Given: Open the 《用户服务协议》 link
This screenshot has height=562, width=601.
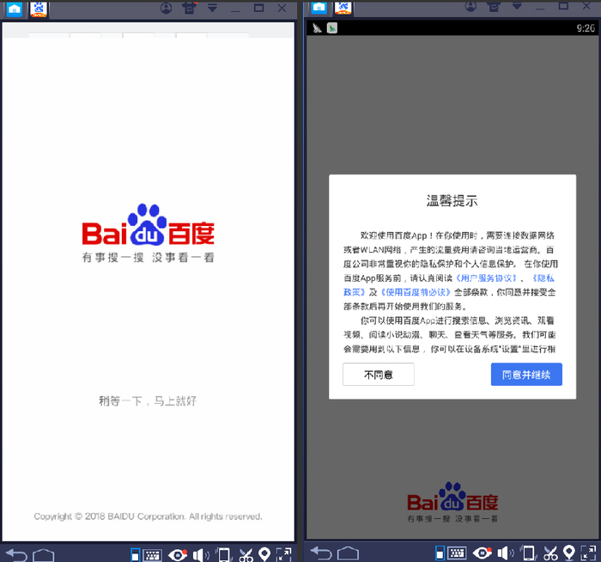Looking at the screenshot, I should coord(486,278).
